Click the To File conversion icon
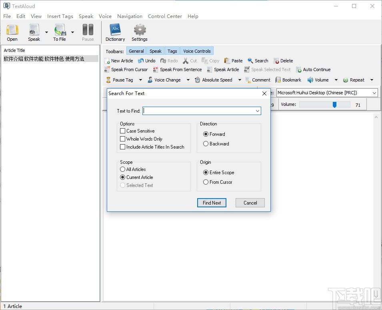382x310 pixels. (x=59, y=32)
